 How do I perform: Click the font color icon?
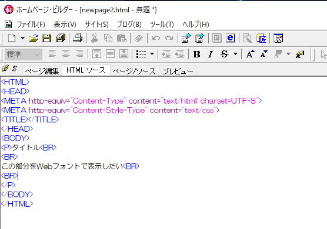pos(278,54)
